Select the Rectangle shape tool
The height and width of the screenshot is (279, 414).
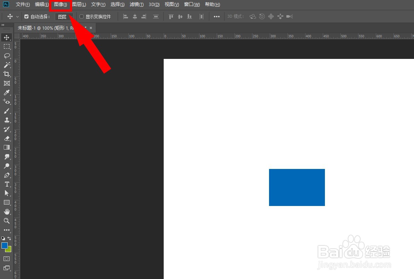(x=7, y=202)
